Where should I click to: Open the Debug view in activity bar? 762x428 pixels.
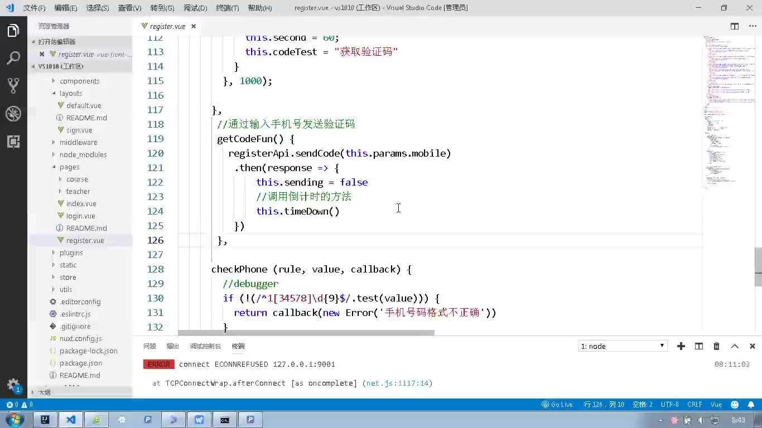coord(13,113)
